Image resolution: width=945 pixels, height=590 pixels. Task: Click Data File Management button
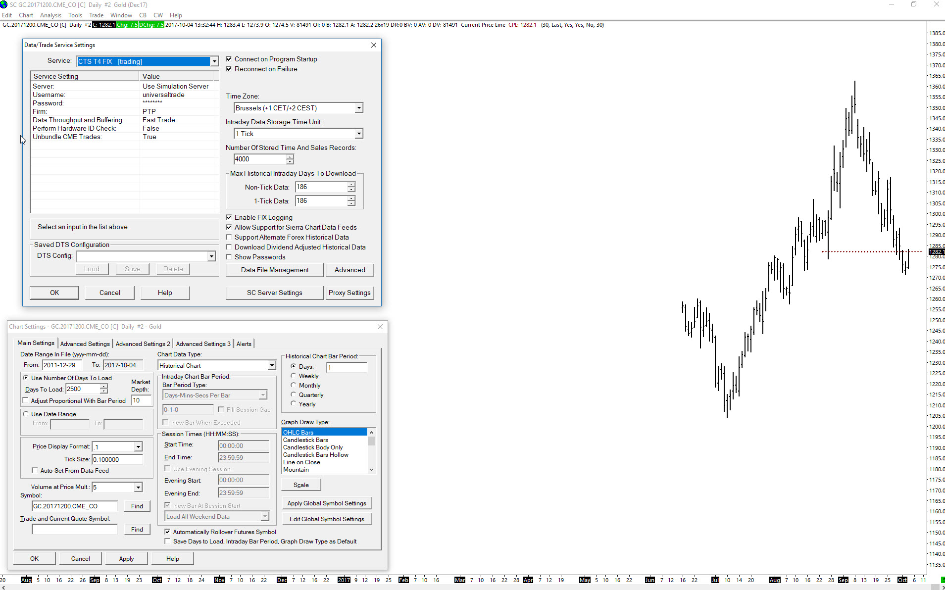pyautogui.click(x=275, y=270)
